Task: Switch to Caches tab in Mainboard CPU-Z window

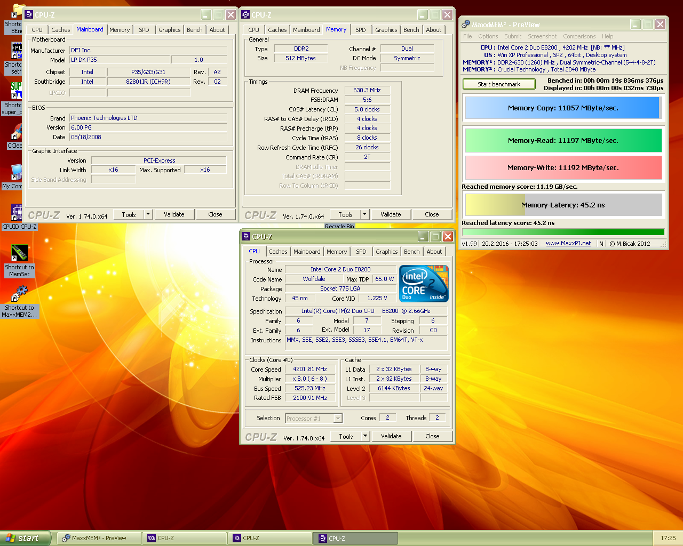Action: tap(61, 30)
